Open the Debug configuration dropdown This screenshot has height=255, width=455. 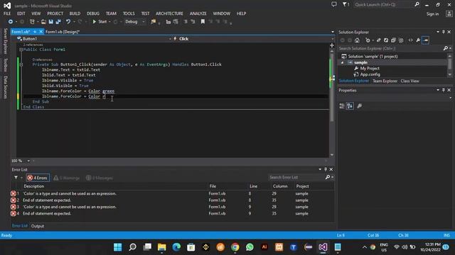tap(135, 22)
